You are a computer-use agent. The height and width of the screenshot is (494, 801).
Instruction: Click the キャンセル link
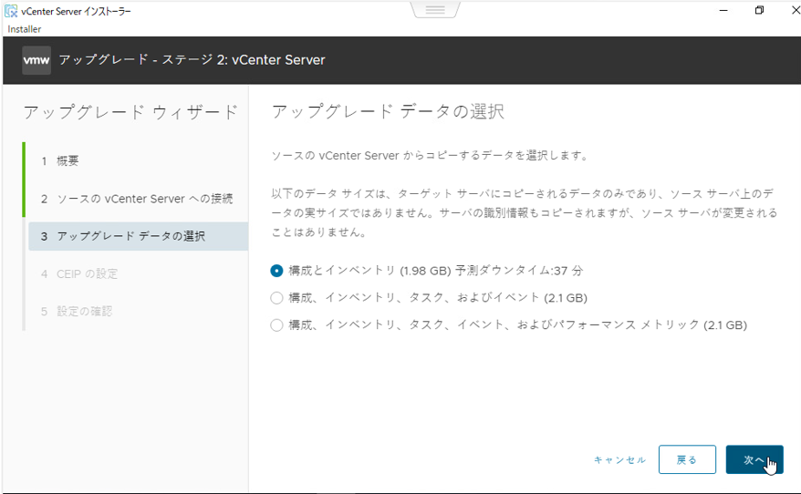[x=619, y=460]
